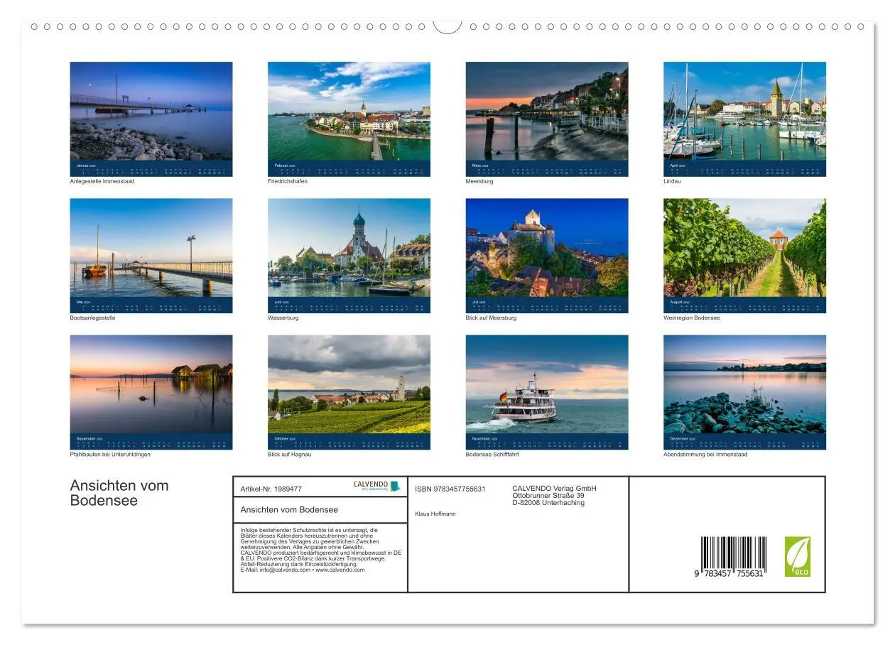Click the caption 'Weinregion Bodensee'
This screenshot has height=645, width=895.
coord(692,318)
